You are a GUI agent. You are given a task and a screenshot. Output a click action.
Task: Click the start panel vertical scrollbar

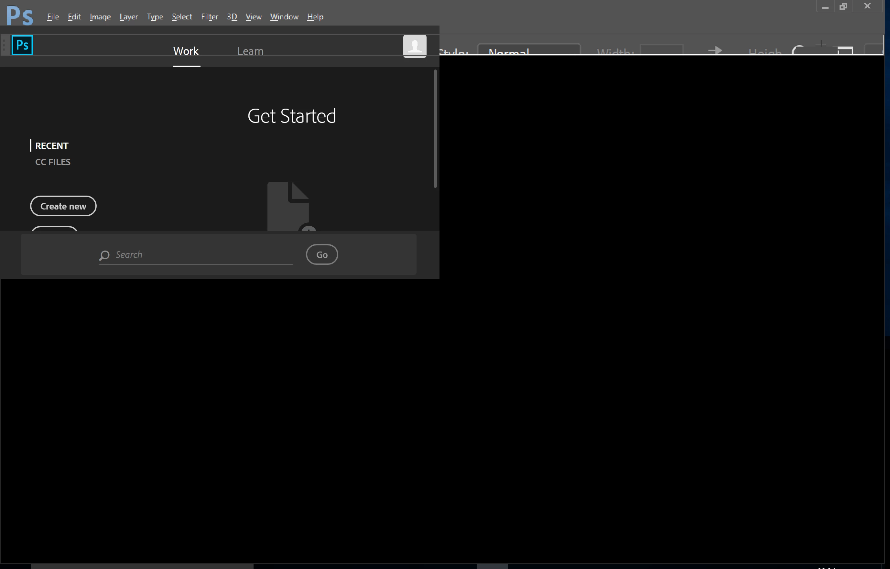(x=435, y=129)
